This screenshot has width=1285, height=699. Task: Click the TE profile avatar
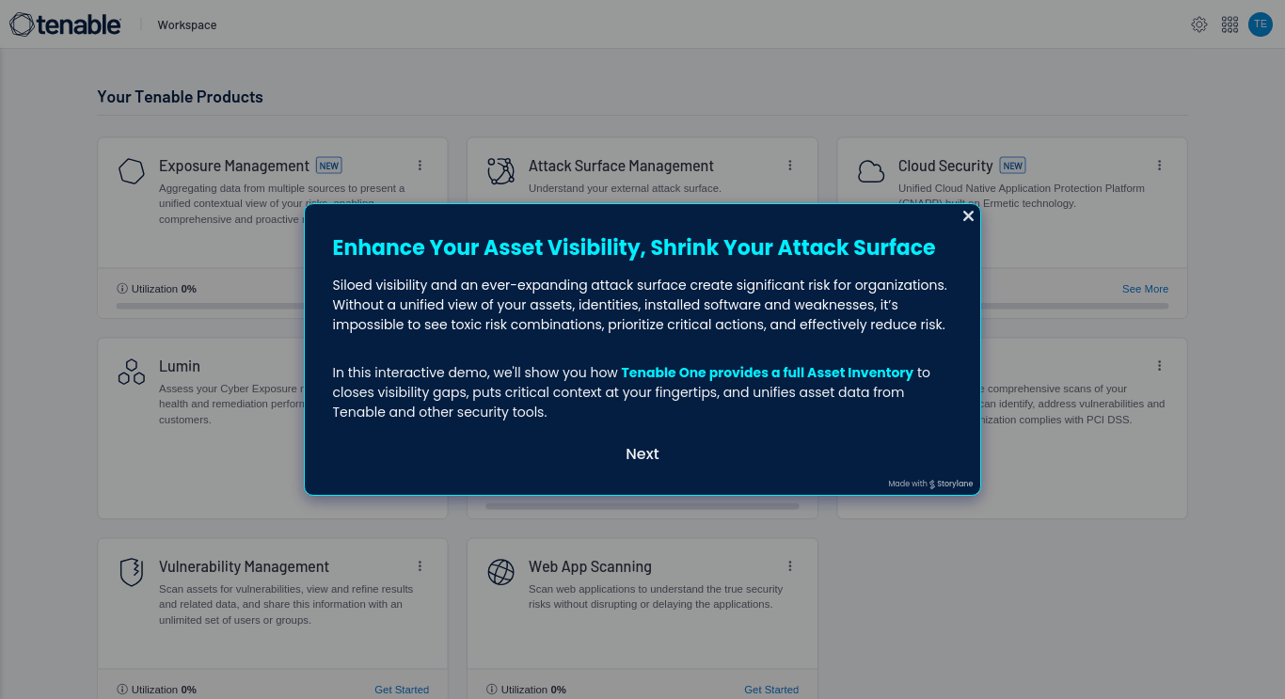point(1260,24)
